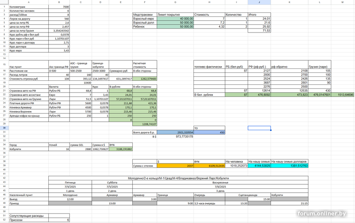Select column A header
The height and width of the screenshot is (223, 355).
28,2
